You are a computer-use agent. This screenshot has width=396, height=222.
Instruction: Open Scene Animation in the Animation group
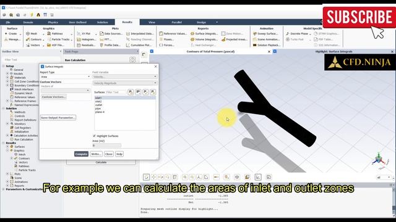point(266,39)
